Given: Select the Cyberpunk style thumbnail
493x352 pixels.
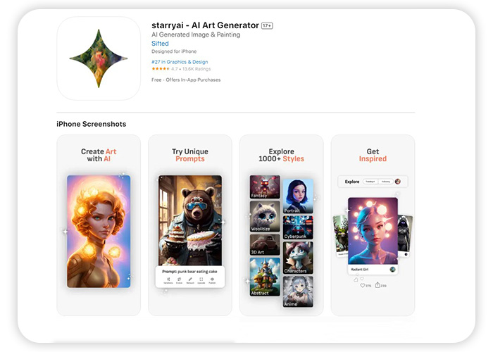Looking at the screenshot, I should point(298,227).
